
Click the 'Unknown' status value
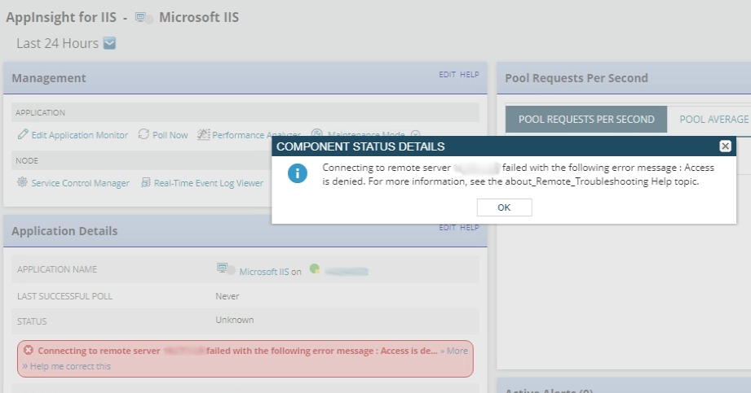(235, 320)
